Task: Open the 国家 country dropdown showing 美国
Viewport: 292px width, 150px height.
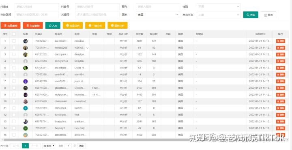Action: [158, 15]
